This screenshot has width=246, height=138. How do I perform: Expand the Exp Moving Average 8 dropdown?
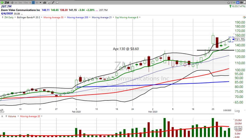tap(140, 17)
